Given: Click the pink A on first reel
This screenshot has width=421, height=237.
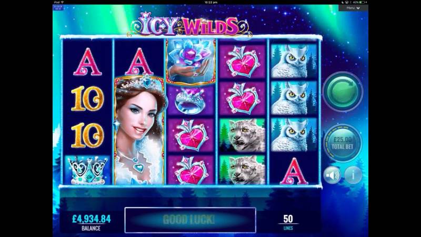Looking at the screenshot, I should [87, 62].
